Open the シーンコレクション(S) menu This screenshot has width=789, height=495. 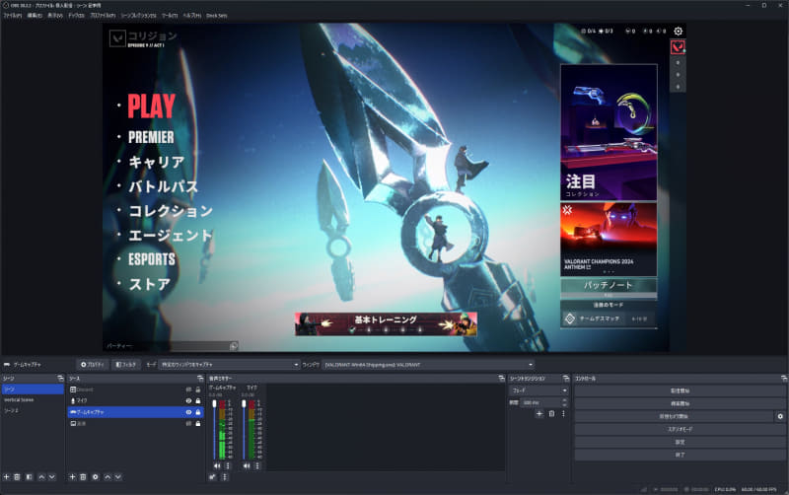pos(138,16)
